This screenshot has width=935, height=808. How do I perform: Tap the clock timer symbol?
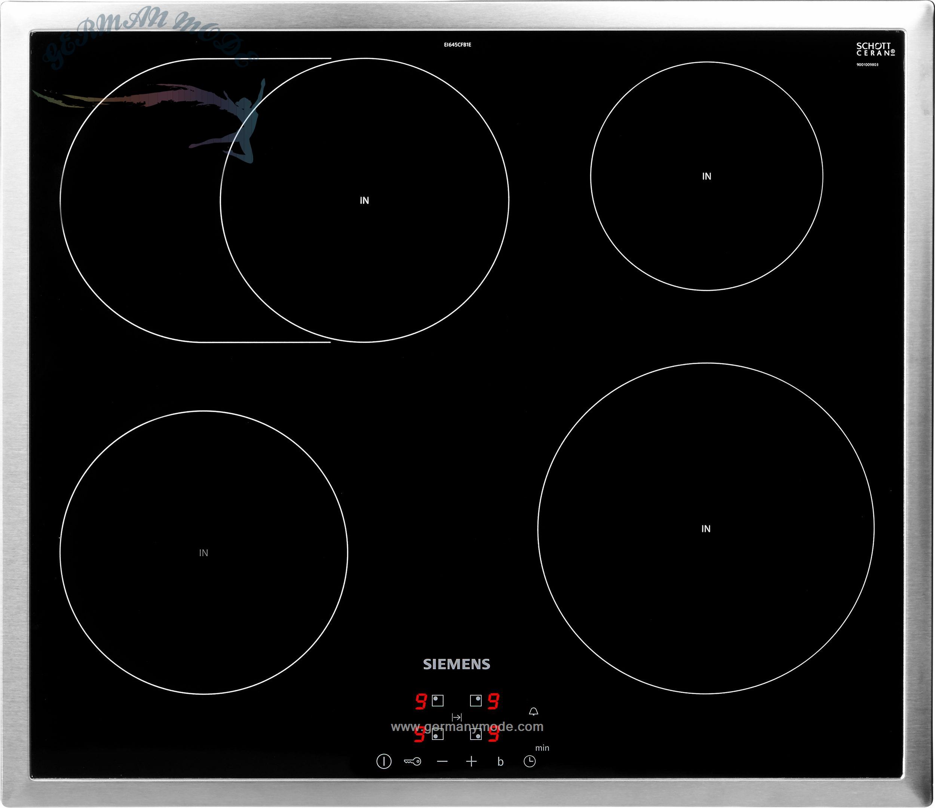point(530,762)
